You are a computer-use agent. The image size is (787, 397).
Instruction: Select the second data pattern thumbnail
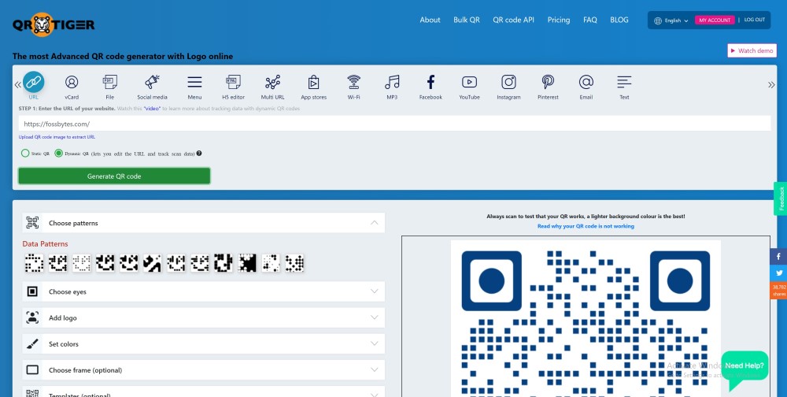point(57,263)
